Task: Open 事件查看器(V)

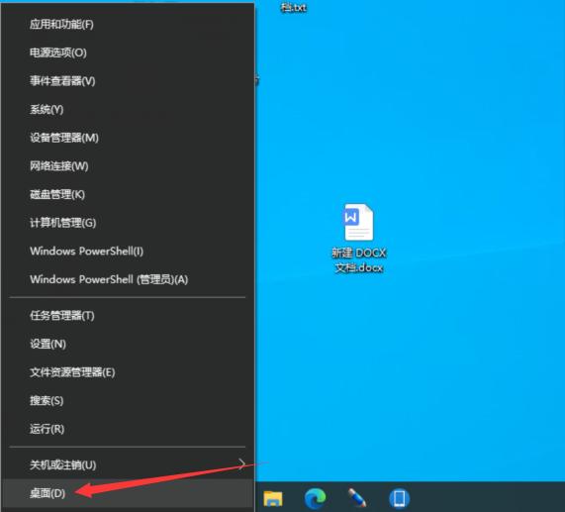Action: tap(128, 81)
